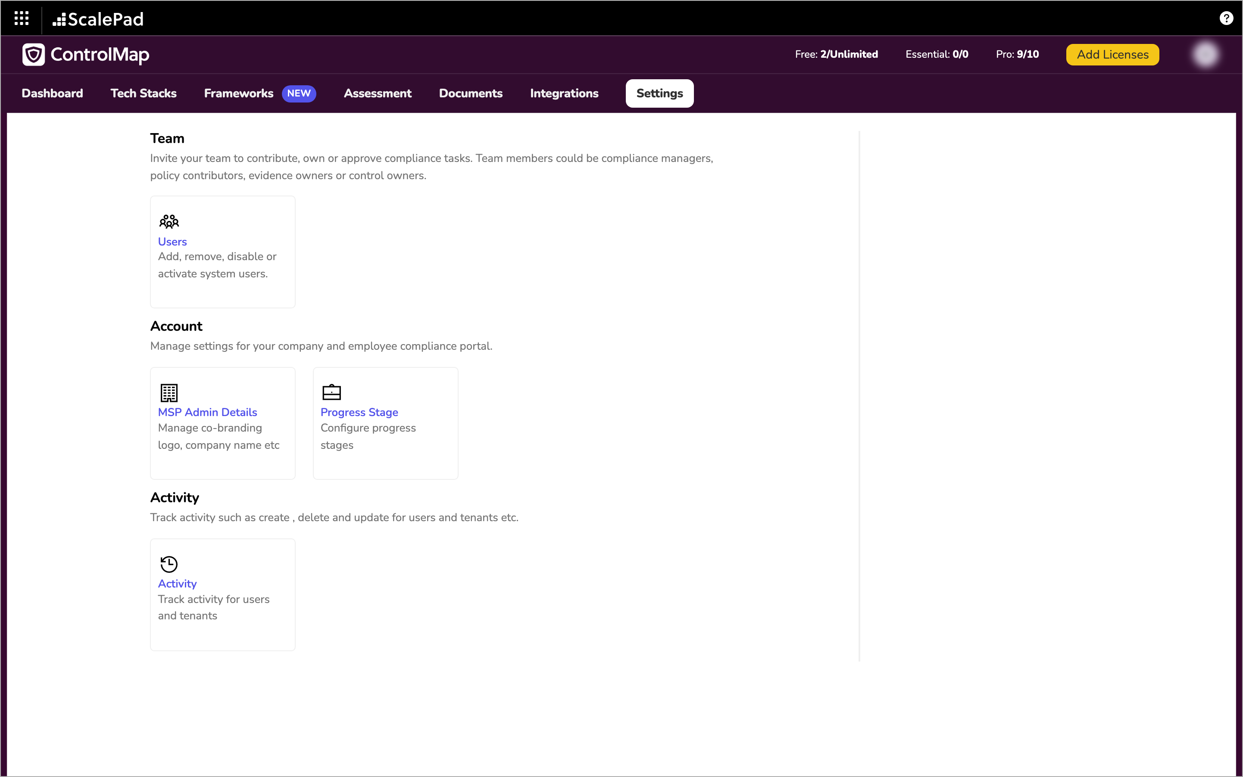Open the Assessment tab
Image resolution: width=1243 pixels, height=777 pixels.
click(378, 93)
